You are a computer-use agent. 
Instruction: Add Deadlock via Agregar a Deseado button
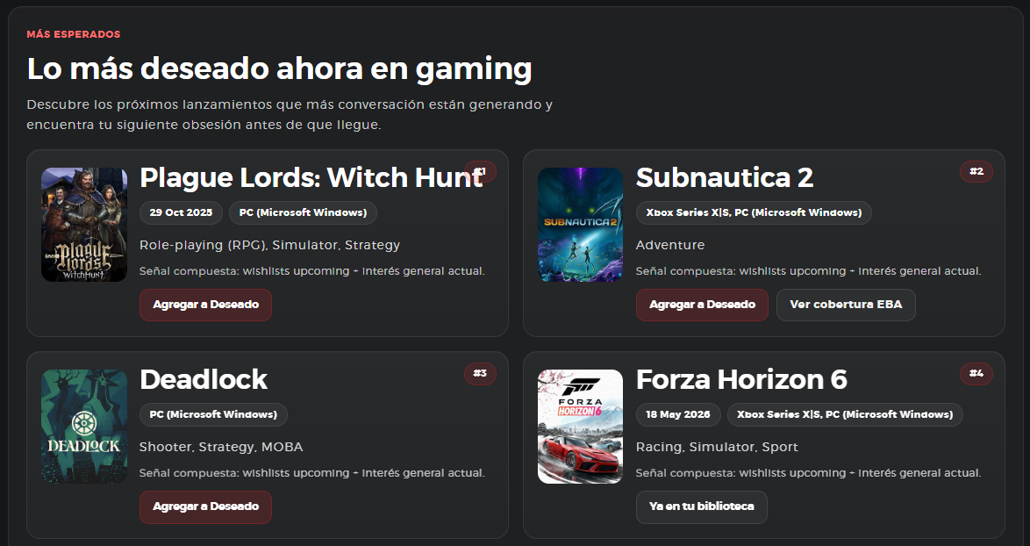pos(205,506)
